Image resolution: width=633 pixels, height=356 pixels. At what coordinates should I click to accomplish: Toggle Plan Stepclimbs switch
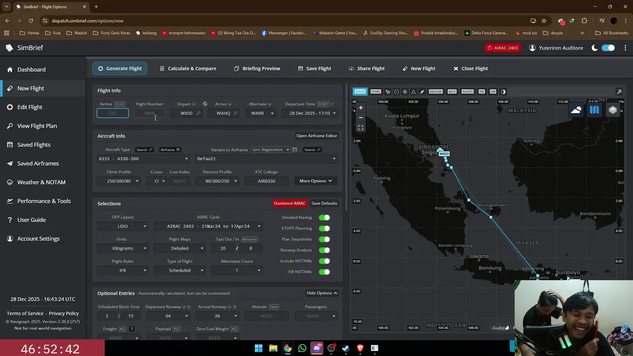[x=324, y=239]
